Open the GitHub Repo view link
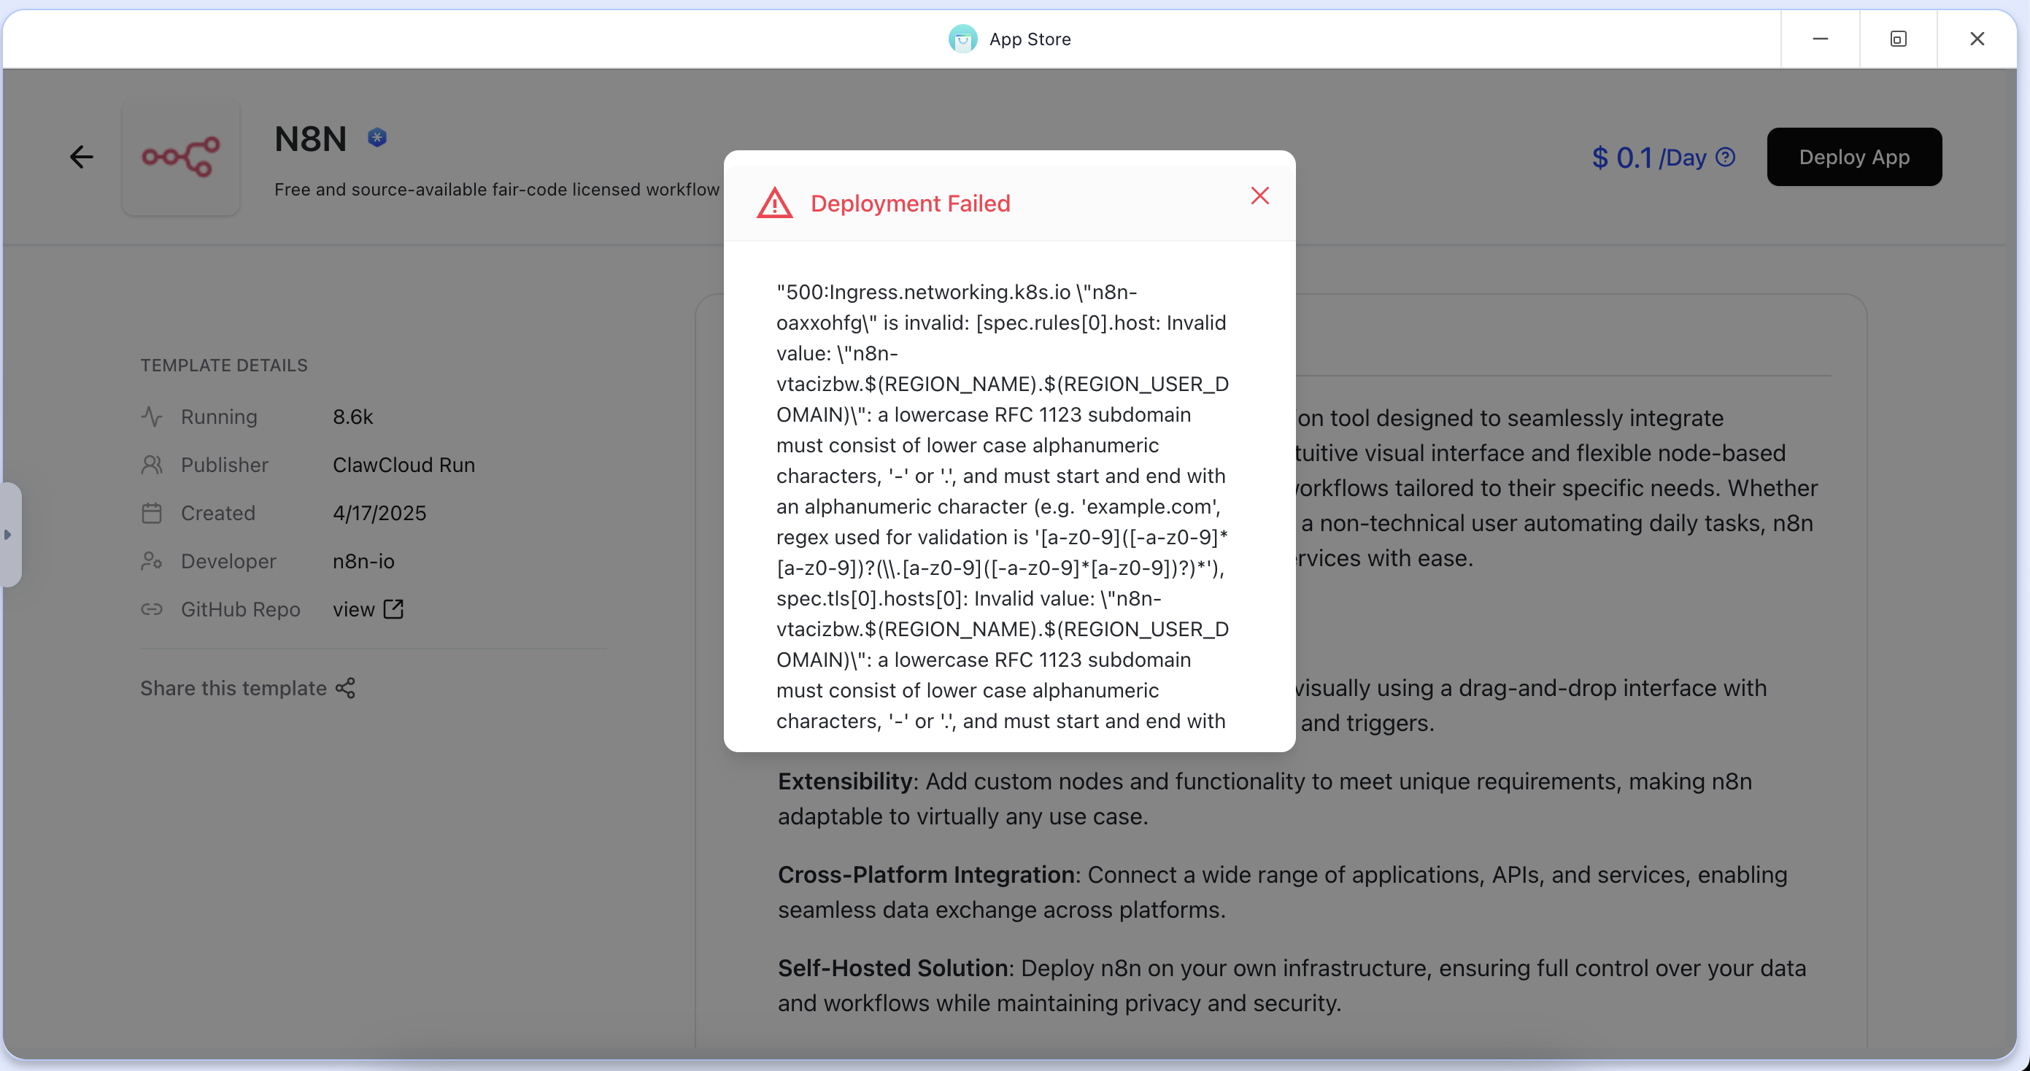The width and height of the screenshot is (2030, 1071). point(367,609)
